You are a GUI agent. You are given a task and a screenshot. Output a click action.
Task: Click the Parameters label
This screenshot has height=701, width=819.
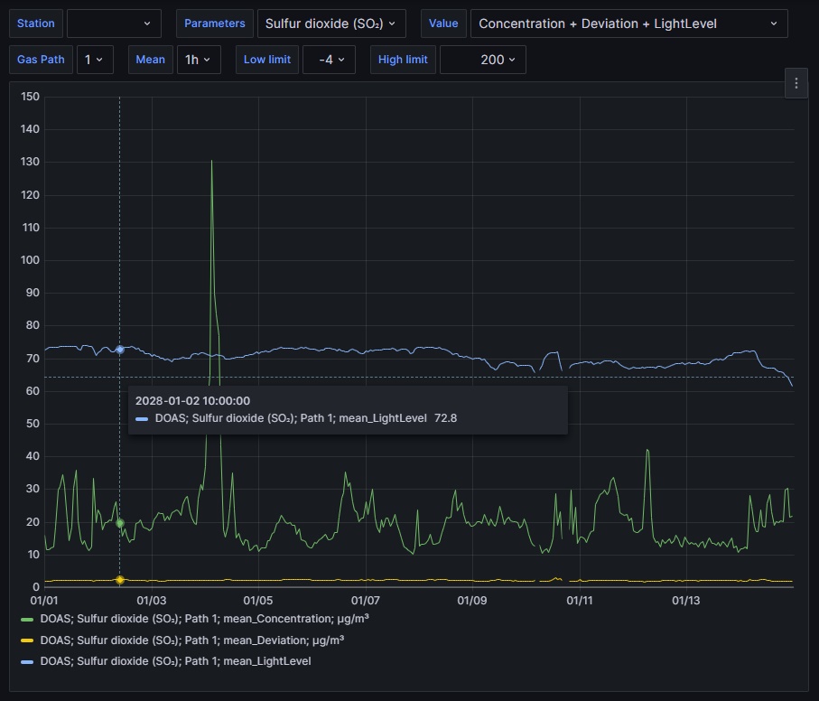(x=214, y=23)
